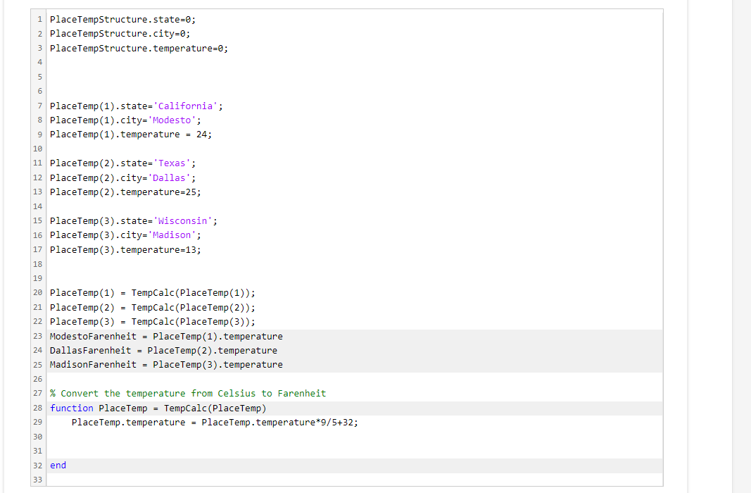Click line 'PlaceTemp(2) = TempCalc(PlaceTemp(2));'
This screenshot has width=751, height=493.
click(152, 307)
